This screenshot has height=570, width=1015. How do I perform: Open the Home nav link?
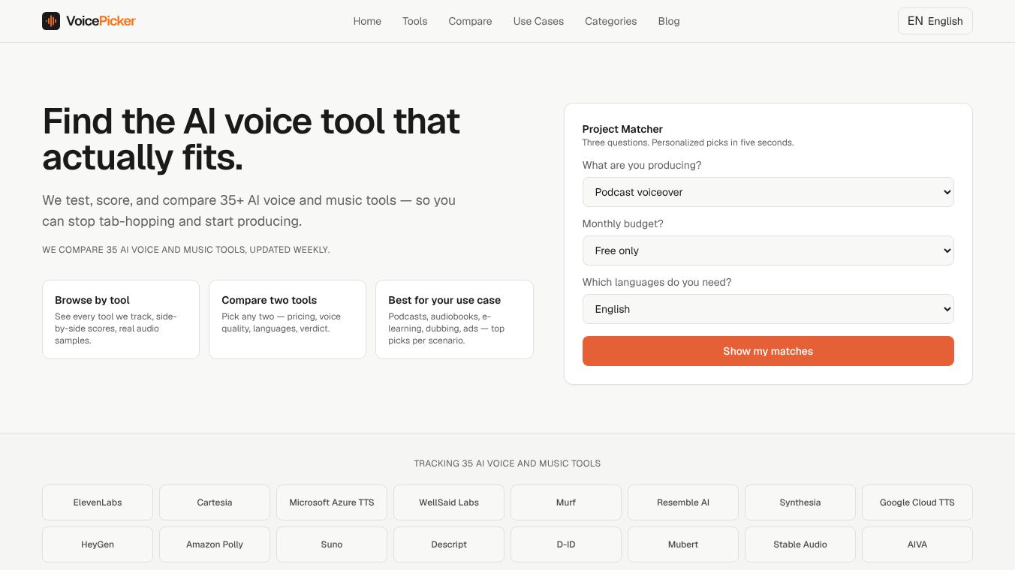pyautogui.click(x=367, y=21)
